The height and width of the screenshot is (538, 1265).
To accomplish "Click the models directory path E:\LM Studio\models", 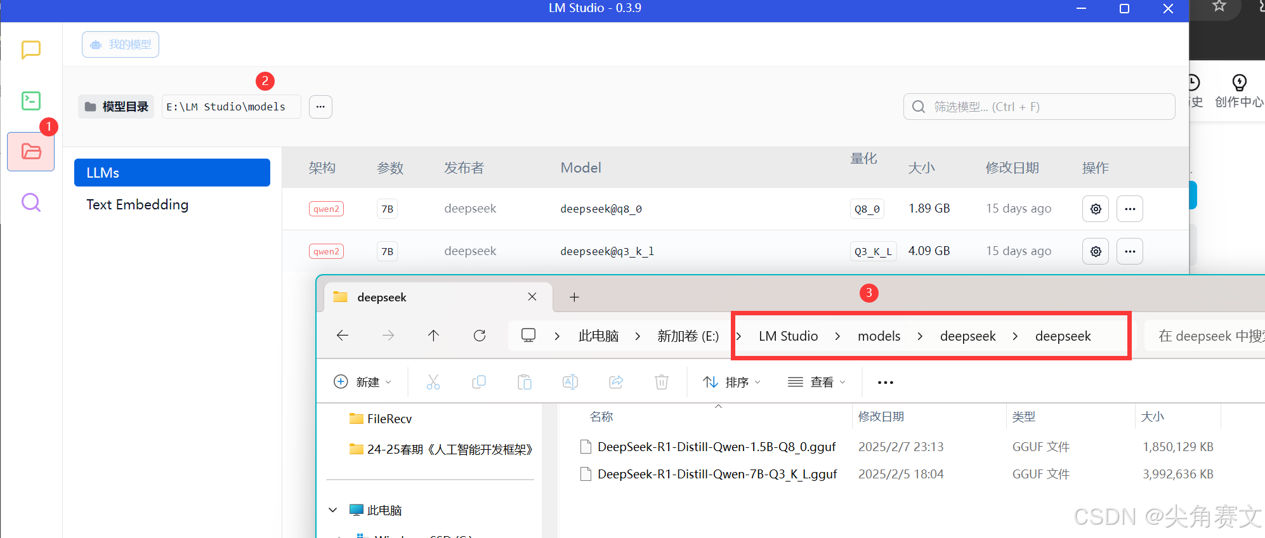I will (231, 107).
